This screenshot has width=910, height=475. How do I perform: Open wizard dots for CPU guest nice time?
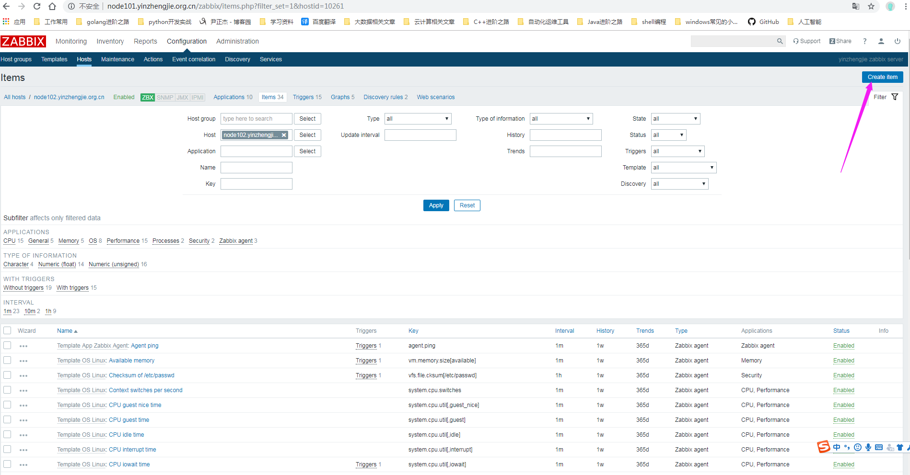23,406
